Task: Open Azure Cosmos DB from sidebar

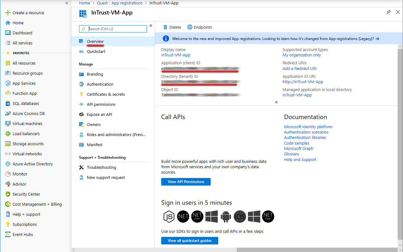Action: (28, 113)
